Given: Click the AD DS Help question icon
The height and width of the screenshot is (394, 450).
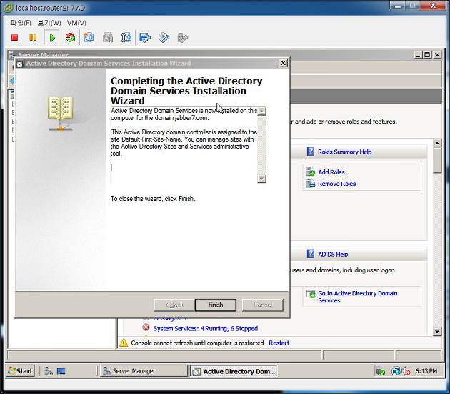Looking at the screenshot, I should click(310, 254).
